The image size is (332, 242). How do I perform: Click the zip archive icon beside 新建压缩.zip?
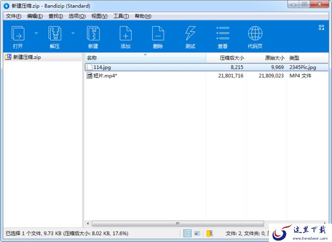coord(8,57)
